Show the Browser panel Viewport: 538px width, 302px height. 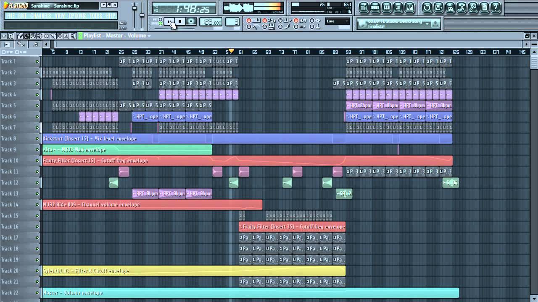397,7
